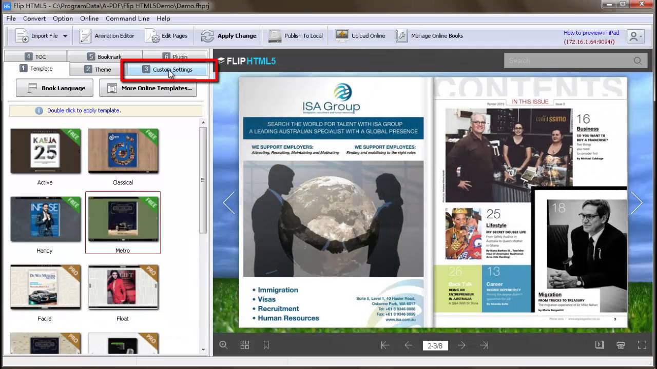Open the Option menu

pyautogui.click(x=63, y=18)
